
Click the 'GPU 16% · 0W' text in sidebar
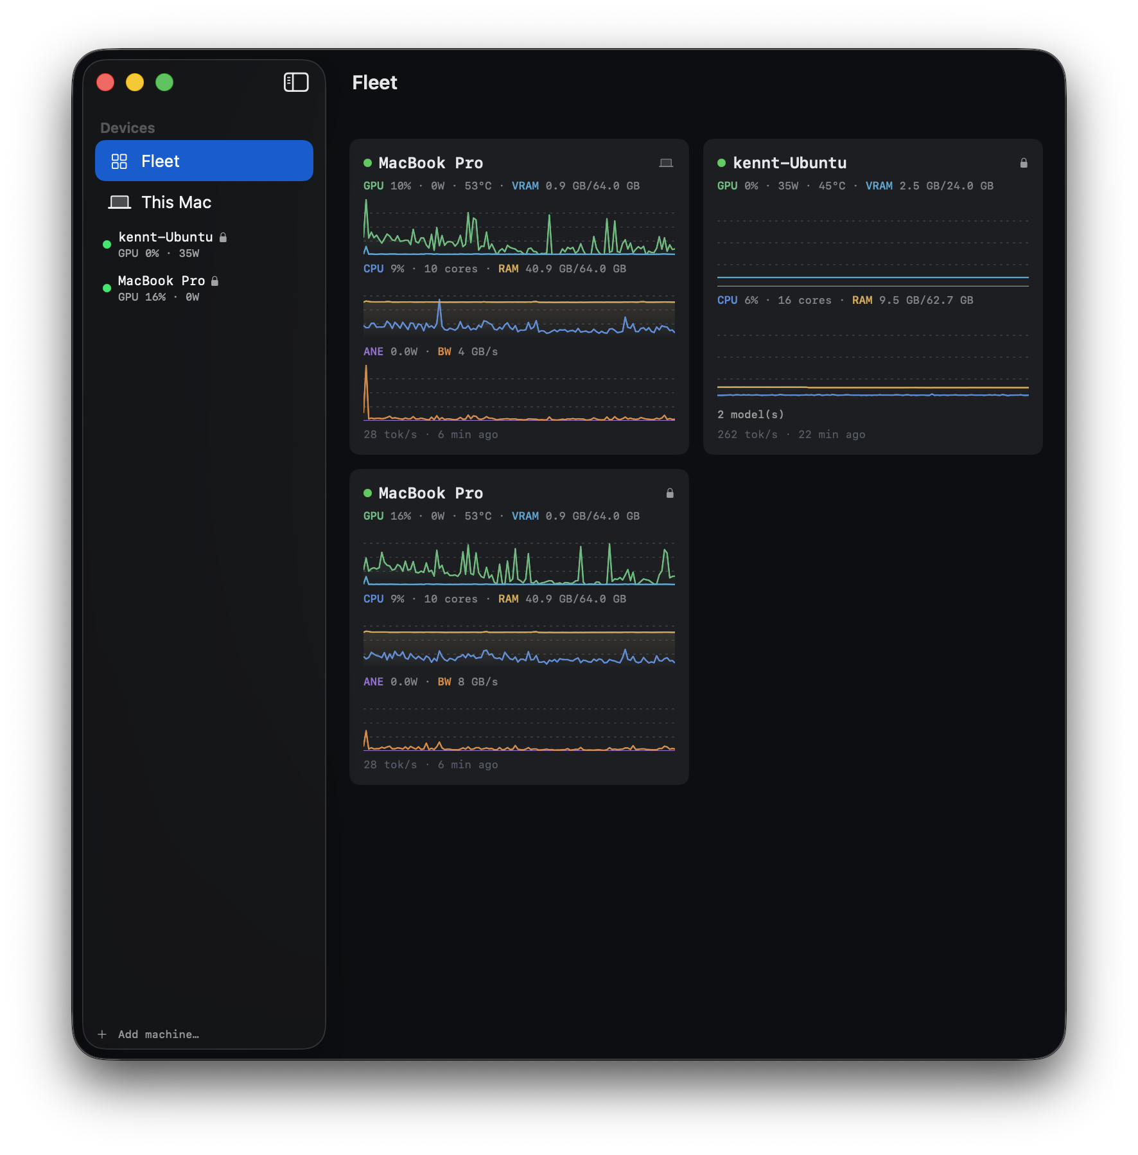(159, 297)
